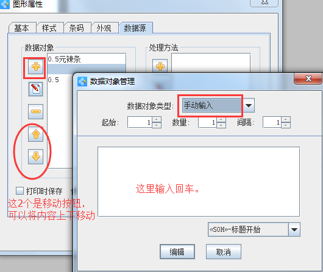Click the 数据对象管理 dialog title icon
323x272 pixels.
tap(82, 82)
